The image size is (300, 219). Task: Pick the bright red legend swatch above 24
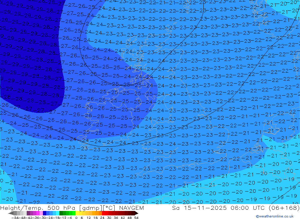pos(103,213)
